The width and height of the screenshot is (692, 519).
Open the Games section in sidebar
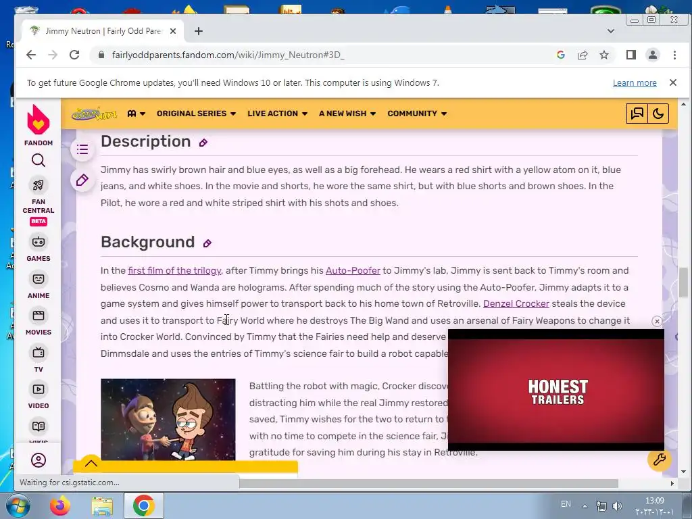39,249
